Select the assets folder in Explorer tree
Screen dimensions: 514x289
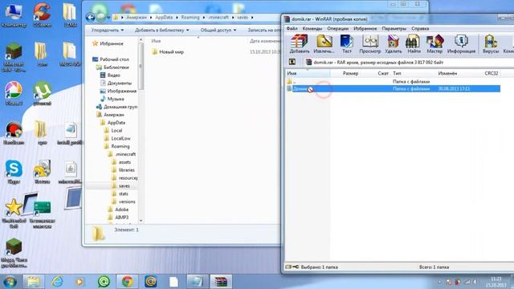[x=121, y=162]
